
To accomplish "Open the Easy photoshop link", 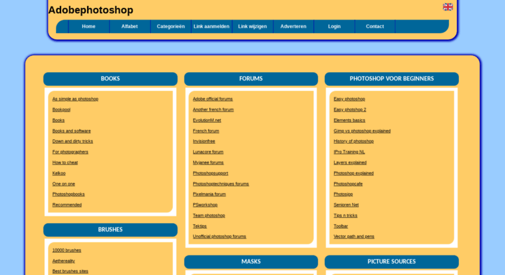I will [349, 99].
